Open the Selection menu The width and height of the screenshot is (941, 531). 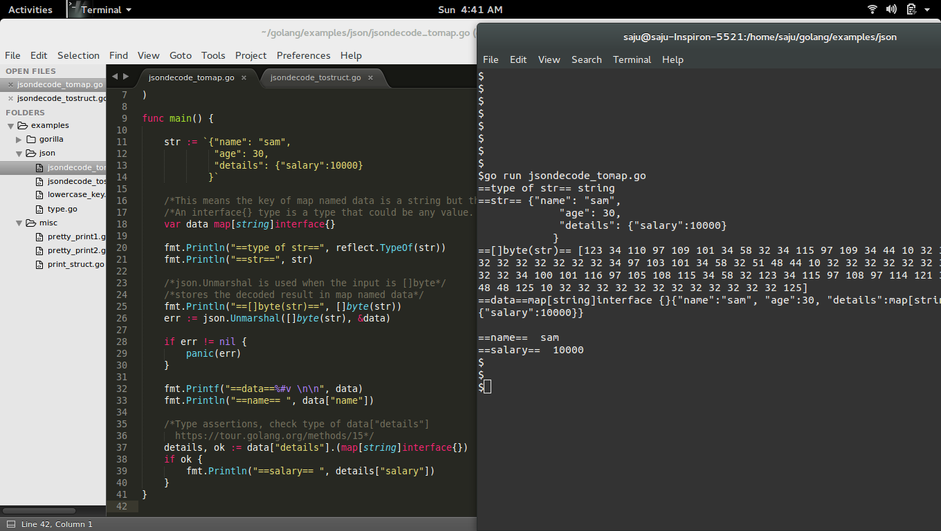pos(78,55)
